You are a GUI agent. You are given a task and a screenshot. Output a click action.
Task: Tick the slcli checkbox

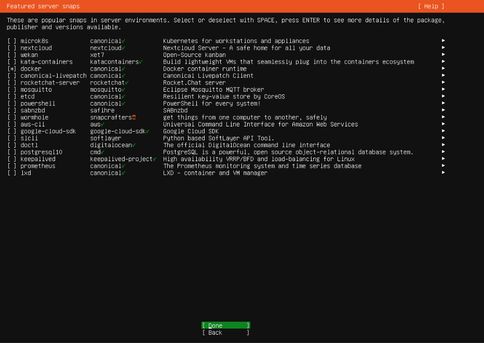[x=12, y=138]
